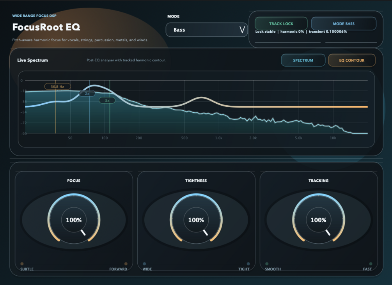Screen dimensions: 392x285
Task: Switch to the SPECTRUM view
Action: click(x=303, y=60)
